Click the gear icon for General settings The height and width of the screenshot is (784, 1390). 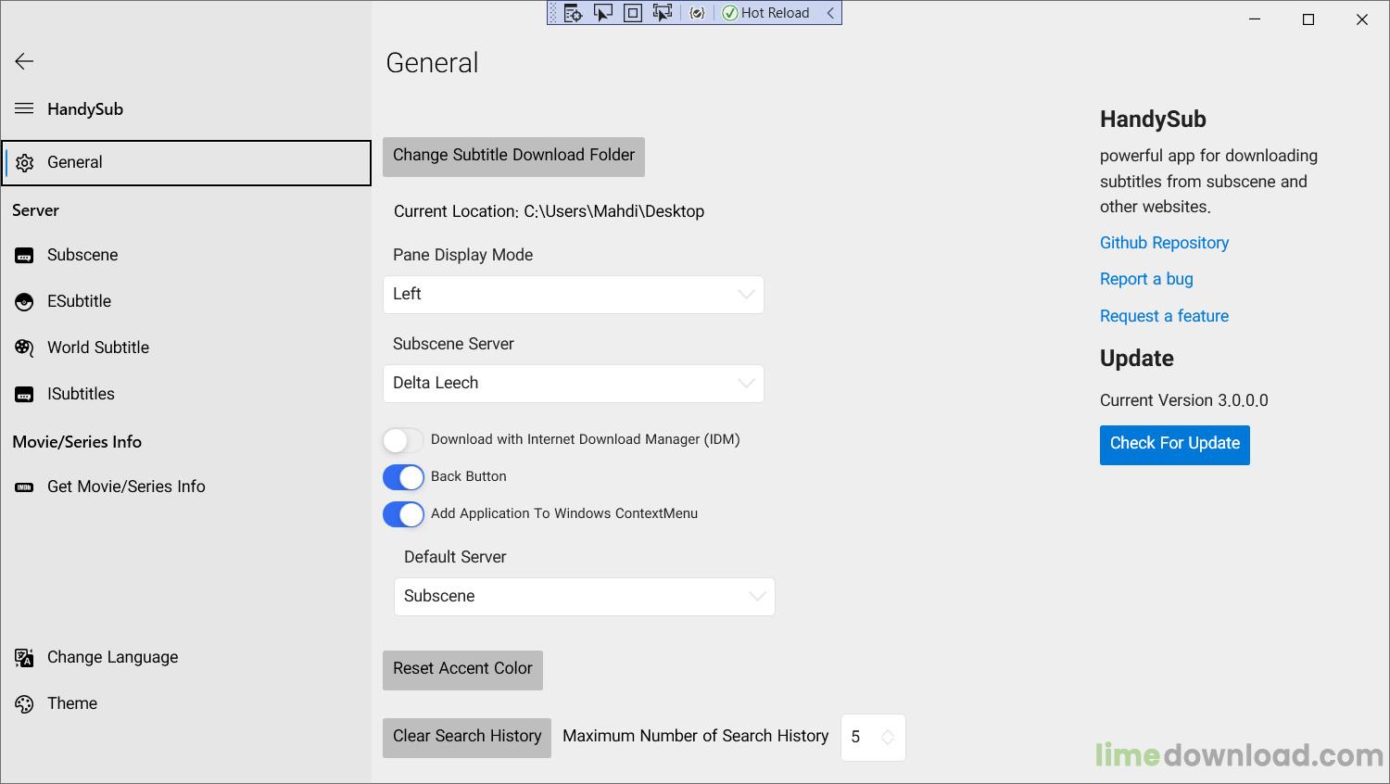pos(25,163)
